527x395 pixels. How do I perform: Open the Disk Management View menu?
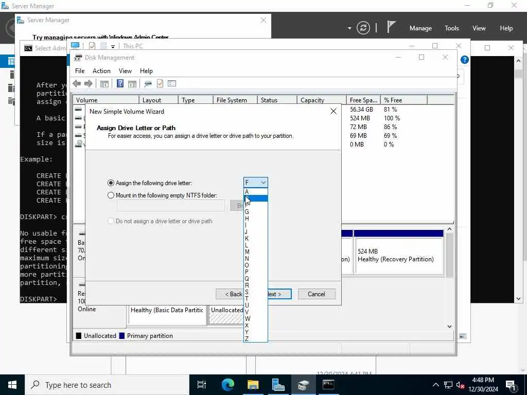coord(125,71)
